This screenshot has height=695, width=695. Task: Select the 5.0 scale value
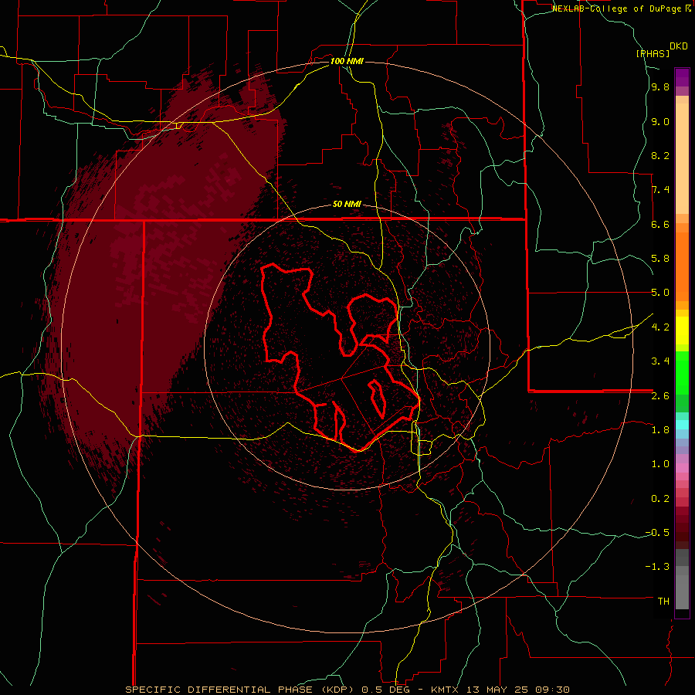point(660,293)
